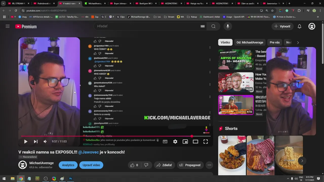
Task: Play the video
Action: tap(26, 142)
